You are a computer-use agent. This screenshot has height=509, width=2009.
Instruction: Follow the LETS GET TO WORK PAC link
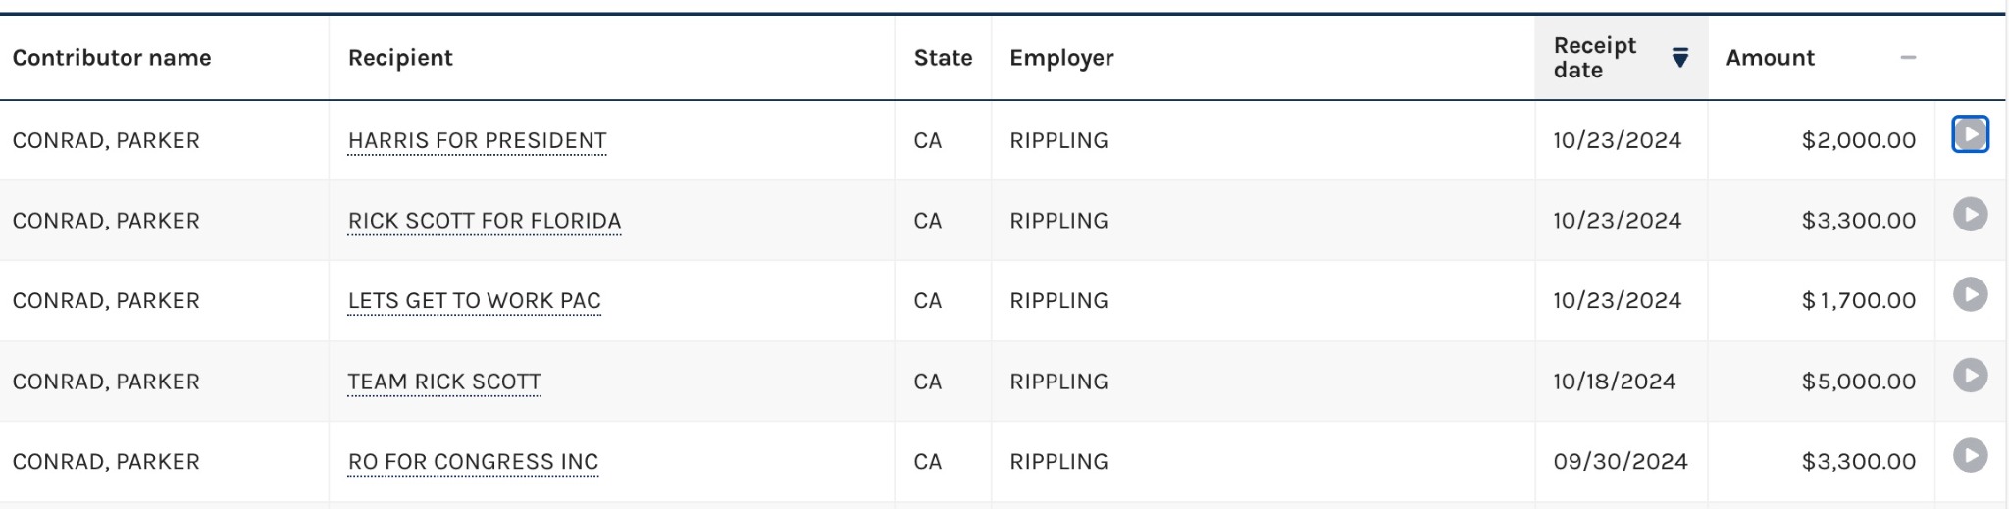pyautogui.click(x=474, y=301)
